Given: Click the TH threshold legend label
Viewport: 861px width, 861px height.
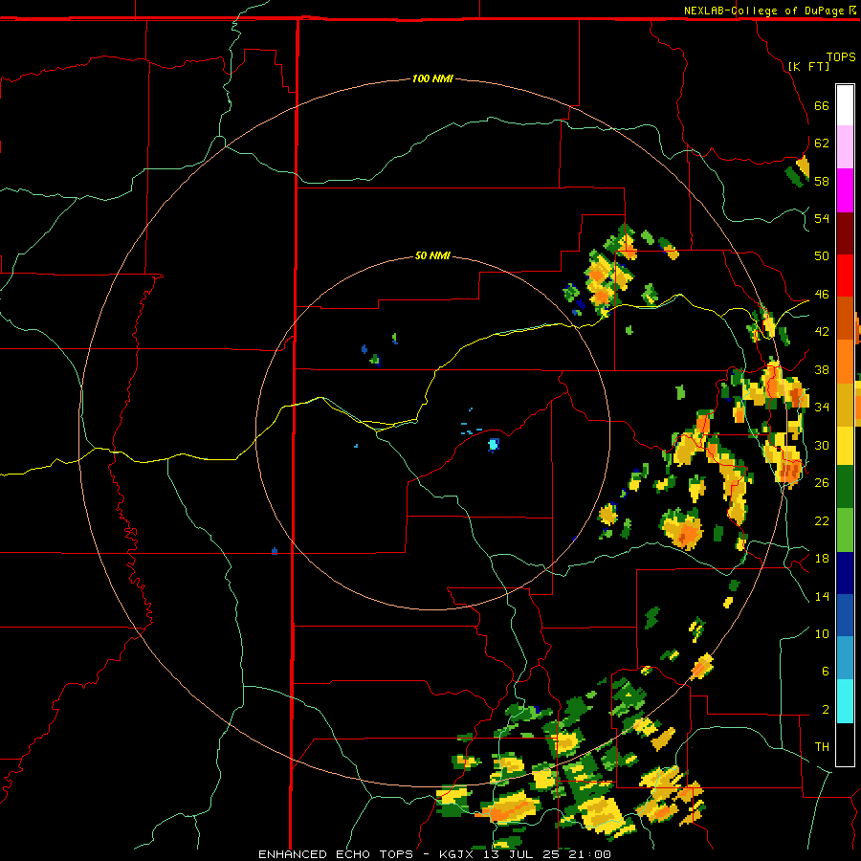Looking at the screenshot, I should (x=822, y=746).
